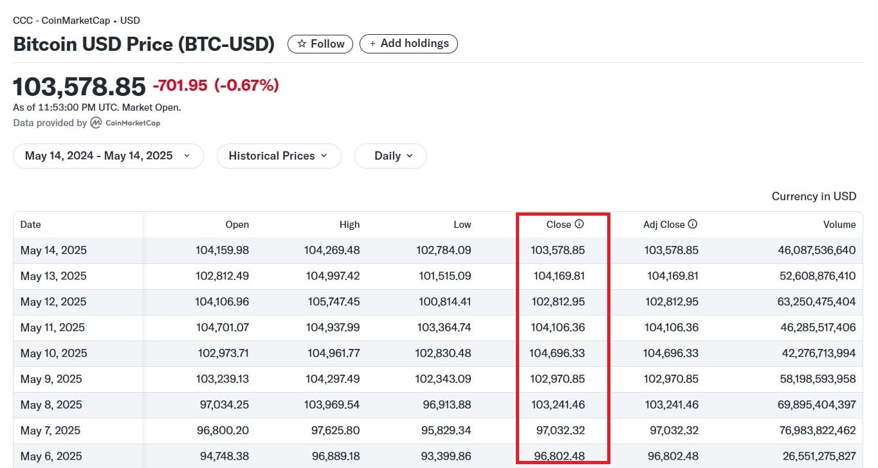Viewport: 878px width, 468px height.
Task: Click the high value 104,269.48
Action: pos(332,250)
